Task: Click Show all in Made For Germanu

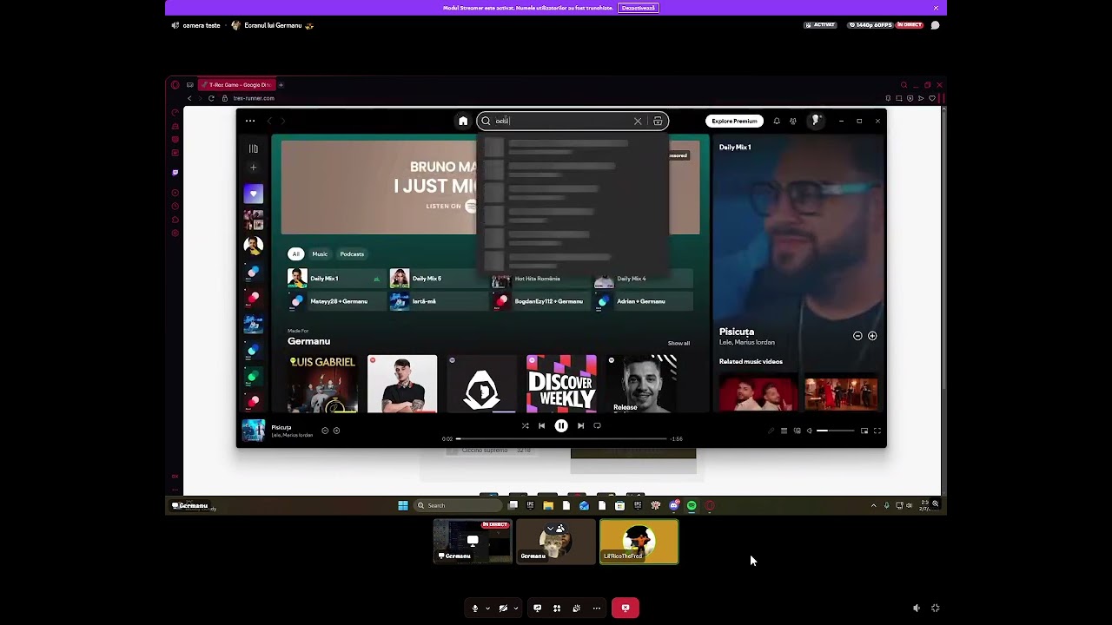Action: coord(678,343)
